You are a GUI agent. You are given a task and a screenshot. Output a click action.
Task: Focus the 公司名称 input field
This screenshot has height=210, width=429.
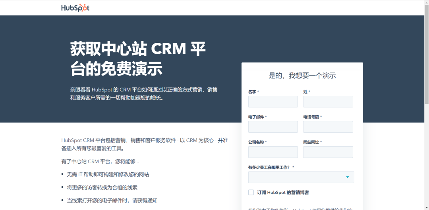pos(273,152)
